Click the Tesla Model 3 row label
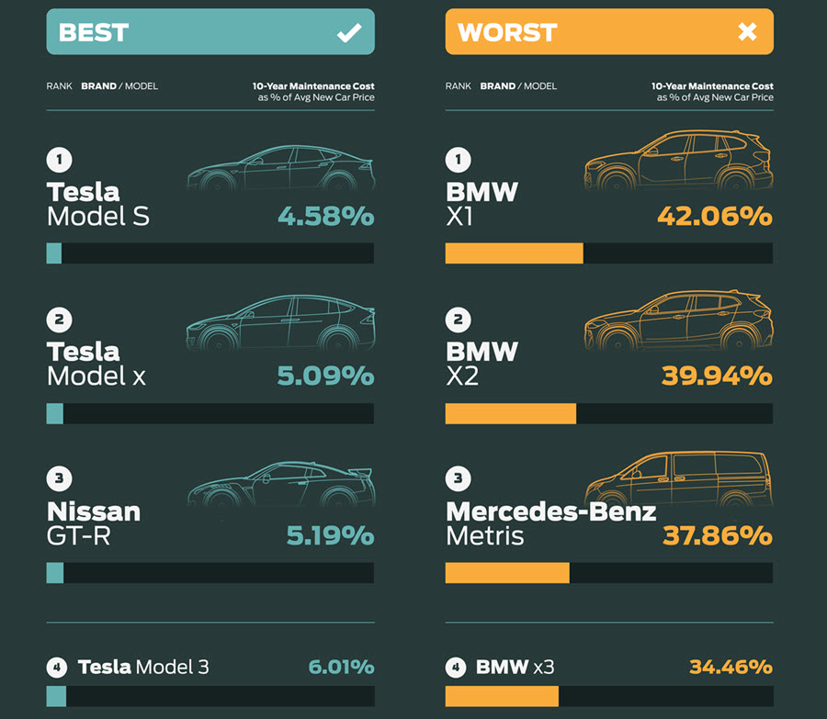 click(143, 668)
